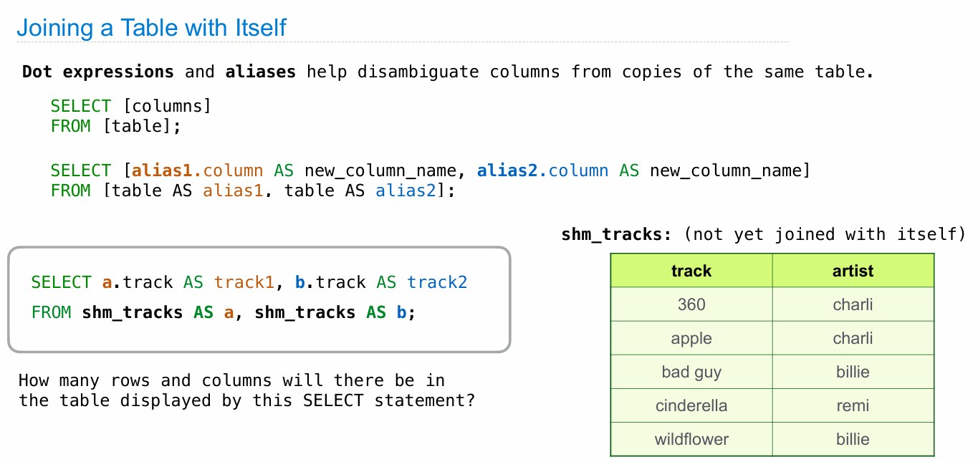This screenshot has height=462, width=978.
Task: Click the "SELECT [columns]" code line
Action: (x=131, y=106)
